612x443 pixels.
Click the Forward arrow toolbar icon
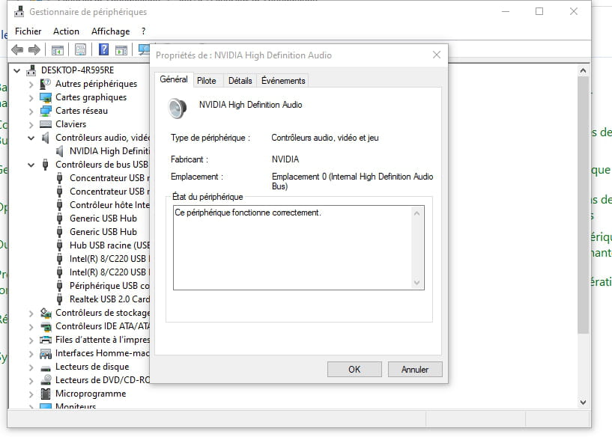pos(34,50)
